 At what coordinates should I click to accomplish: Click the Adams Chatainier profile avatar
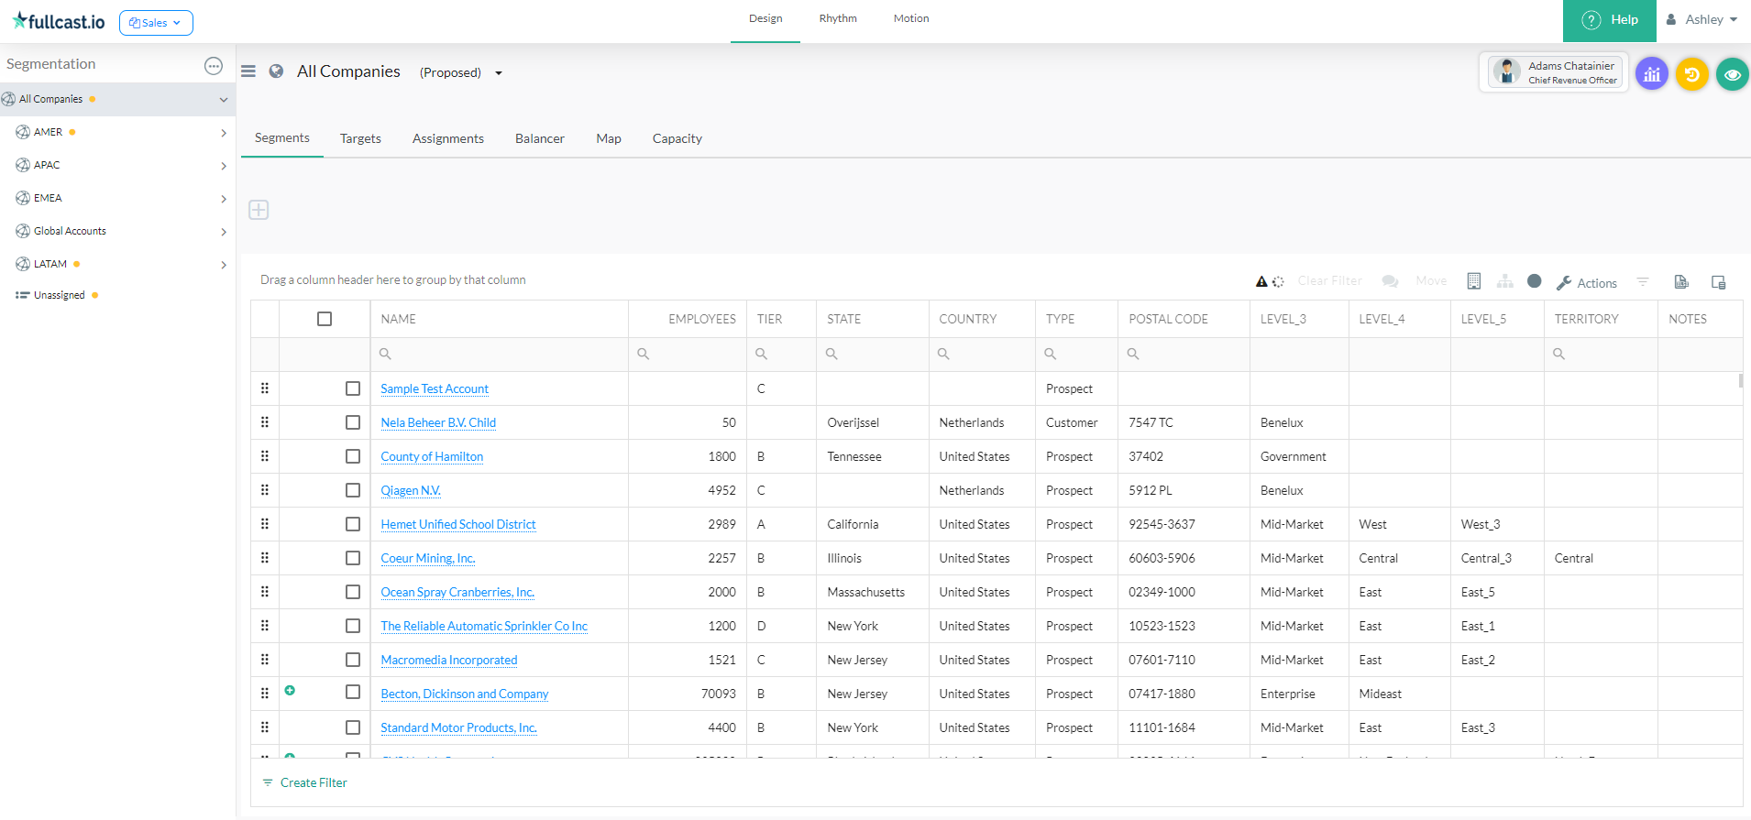coord(1506,71)
